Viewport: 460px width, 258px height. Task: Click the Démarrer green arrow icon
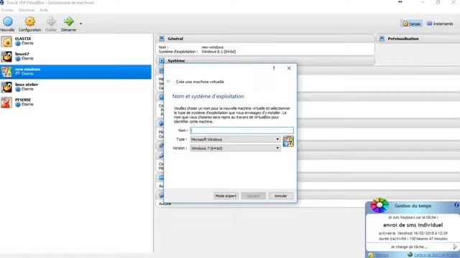(69, 21)
